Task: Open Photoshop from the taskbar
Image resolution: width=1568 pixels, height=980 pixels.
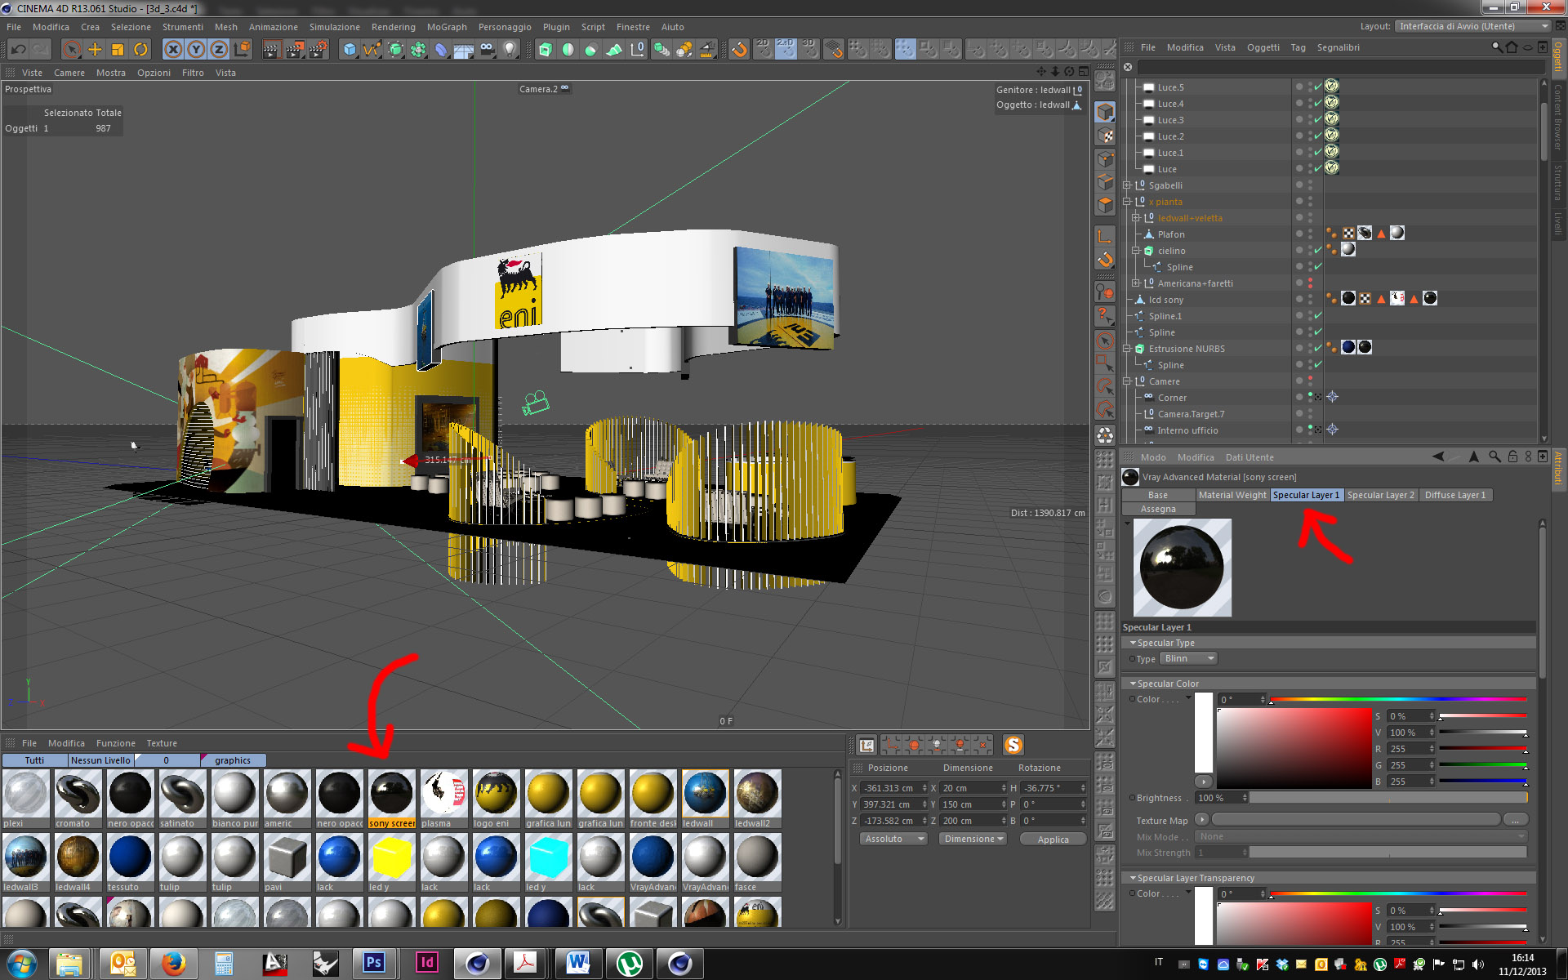Action: click(x=373, y=963)
